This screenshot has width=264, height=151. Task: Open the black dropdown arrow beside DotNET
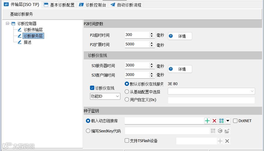pos(228,121)
